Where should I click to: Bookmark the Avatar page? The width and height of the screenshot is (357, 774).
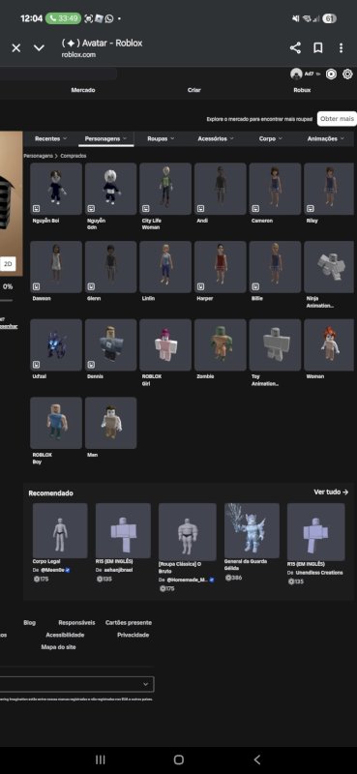click(318, 47)
